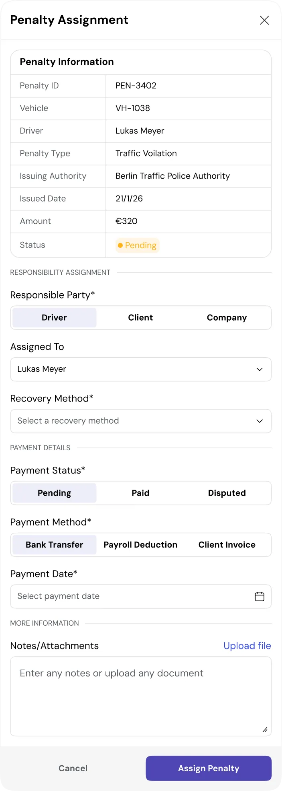The height and width of the screenshot is (791, 282).
Task: Choose Payroll Deduction as payment method
Action: (x=140, y=544)
